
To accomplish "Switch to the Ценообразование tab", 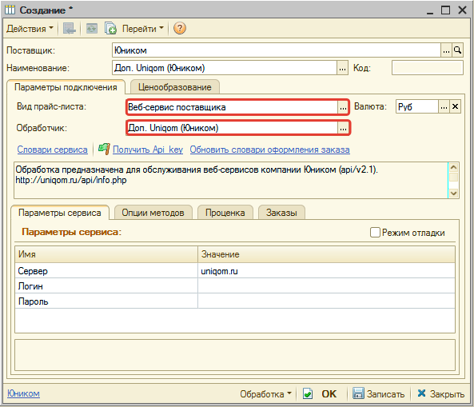I will [x=175, y=87].
